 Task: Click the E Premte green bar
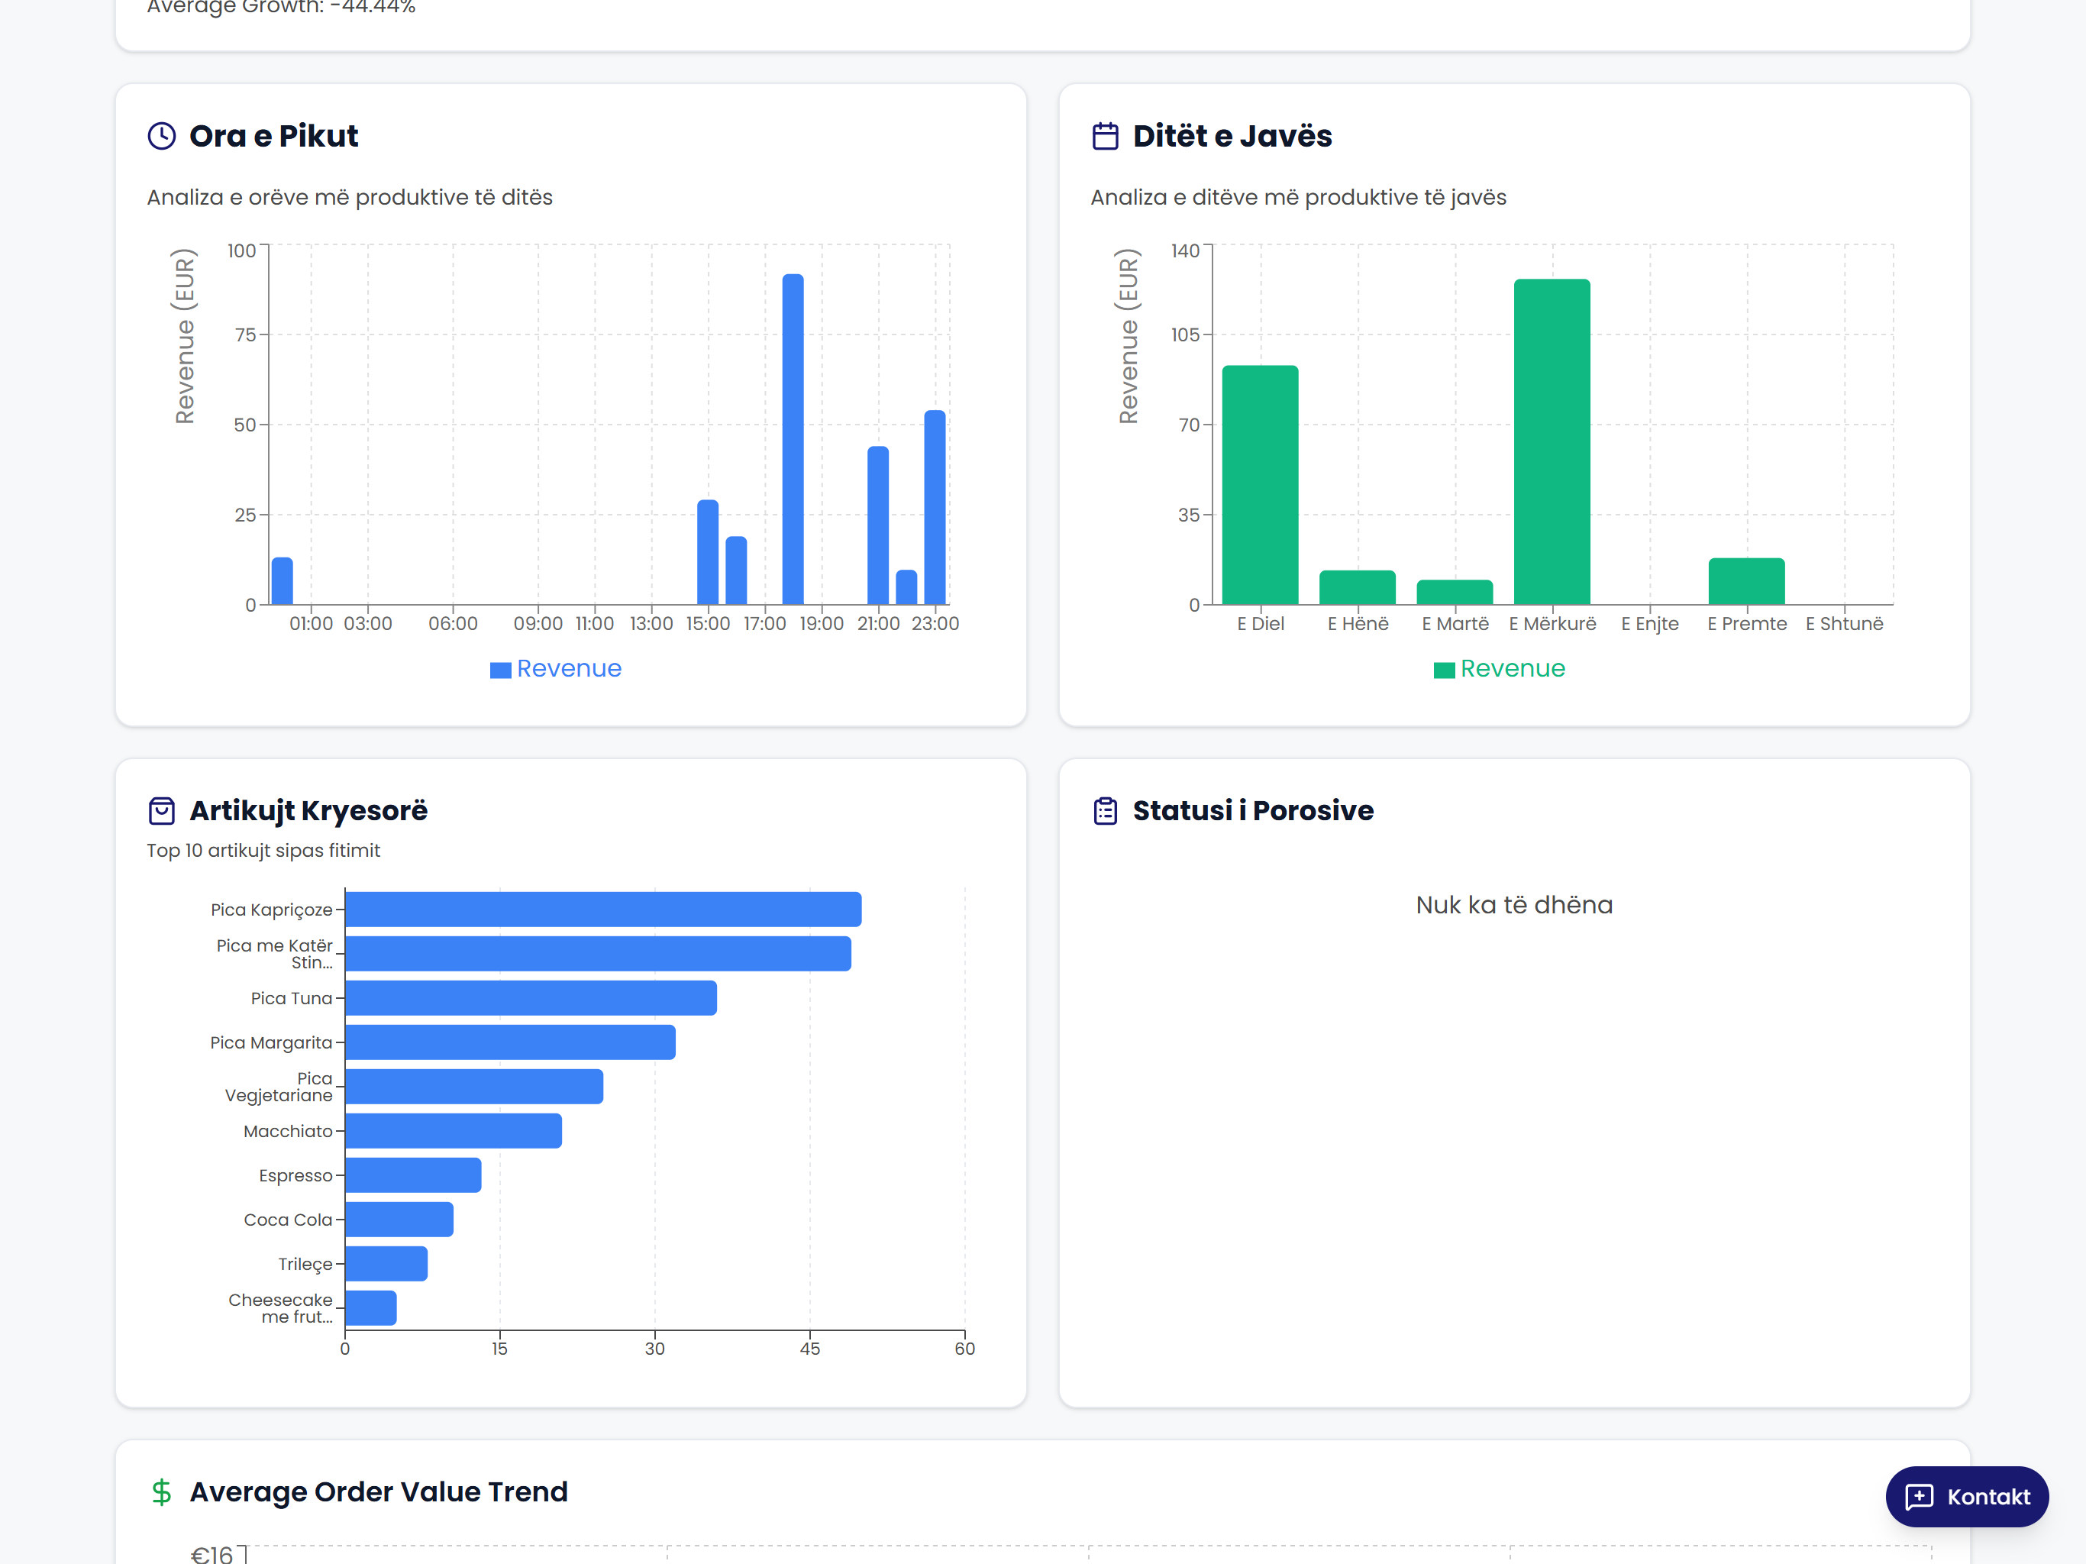[1746, 581]
